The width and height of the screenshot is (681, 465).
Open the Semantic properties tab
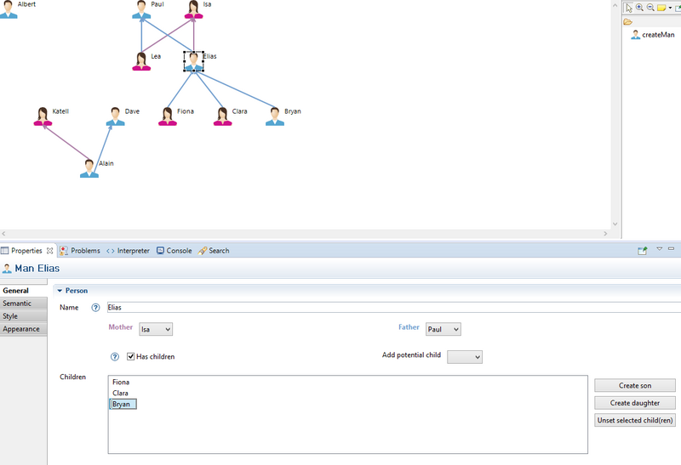coord(24,303)
